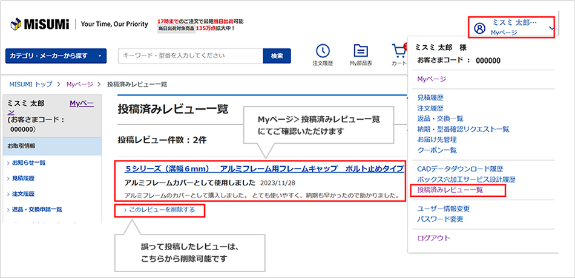
Task: Select クーポン一覧 in the account menu
Action: coord(437,150)
